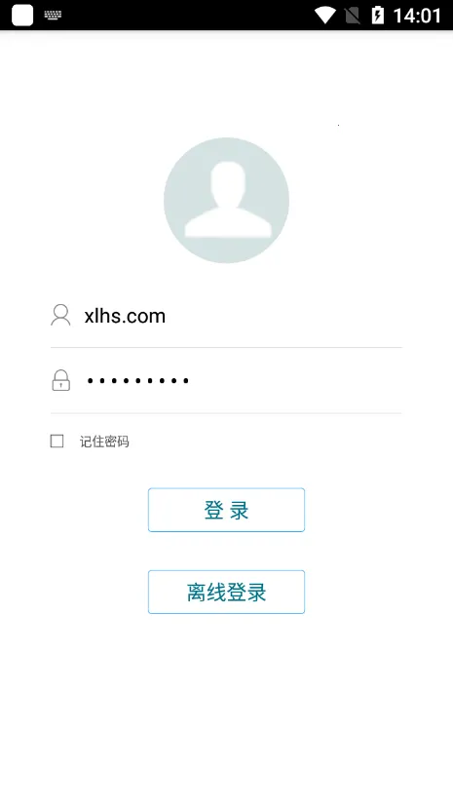The image size is (453, 807).
Task: Tap the 记住密码 label text
Action: point(104,442)
